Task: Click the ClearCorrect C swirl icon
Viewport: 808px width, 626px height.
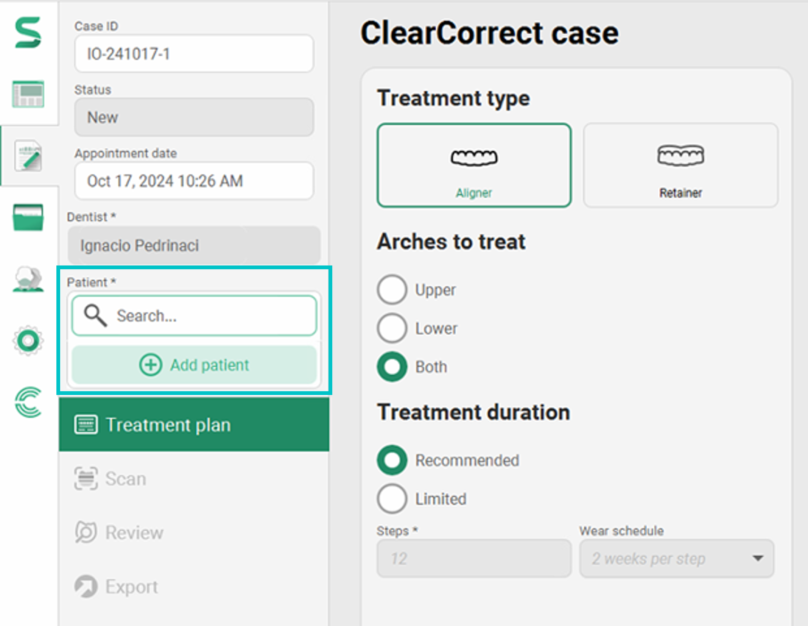Action: point(28,402)
